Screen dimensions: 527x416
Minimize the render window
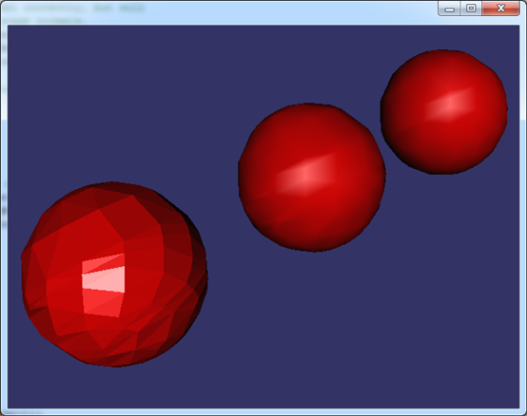[449, 9]
